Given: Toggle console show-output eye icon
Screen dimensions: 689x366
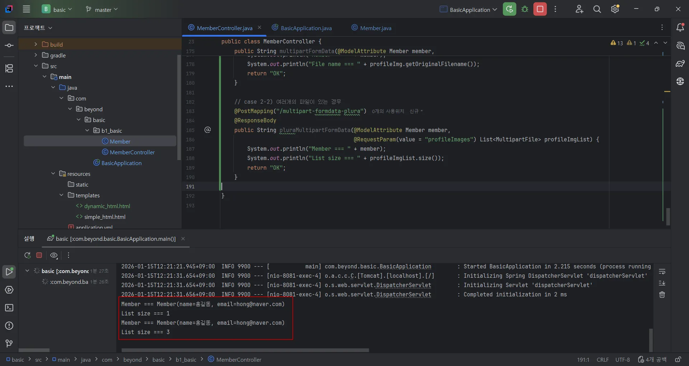Looking at the screenshot, I should (54, 255).
